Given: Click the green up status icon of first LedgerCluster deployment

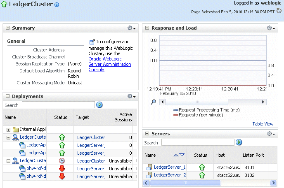Looking at the screenshot, I should (62, 137).
